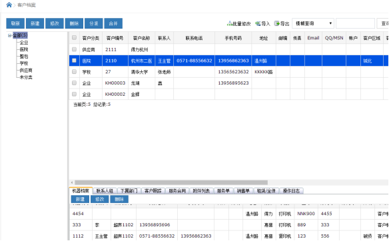Go to the home page icon
Image resolution: width=389 pixels, height=241 pixels.
click(9, 5)
